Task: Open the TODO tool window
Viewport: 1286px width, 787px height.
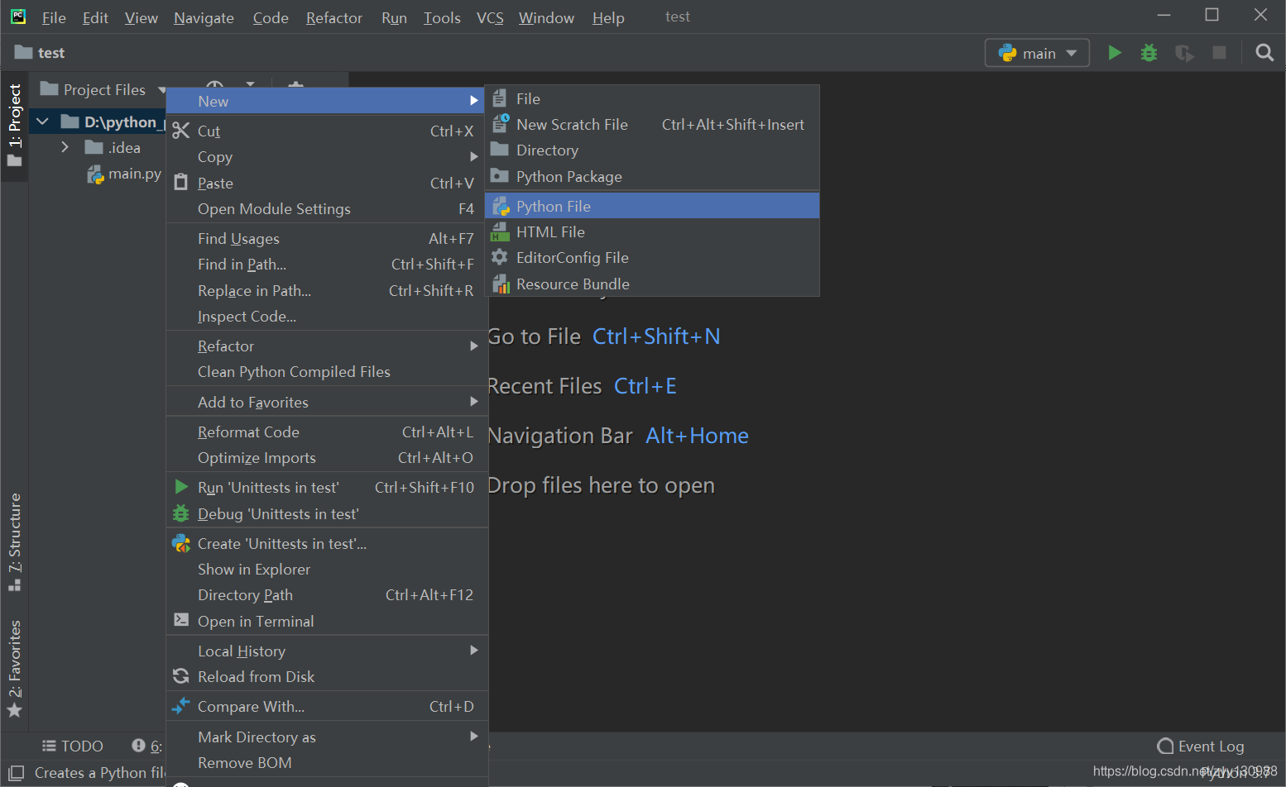Action: [x=73, y=746]
